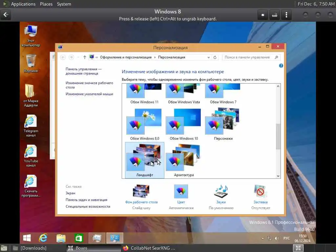This screenshot has height=252, width=336.
Task: Click the taskbar clock 15:50
Action: (x=302, y=238)
